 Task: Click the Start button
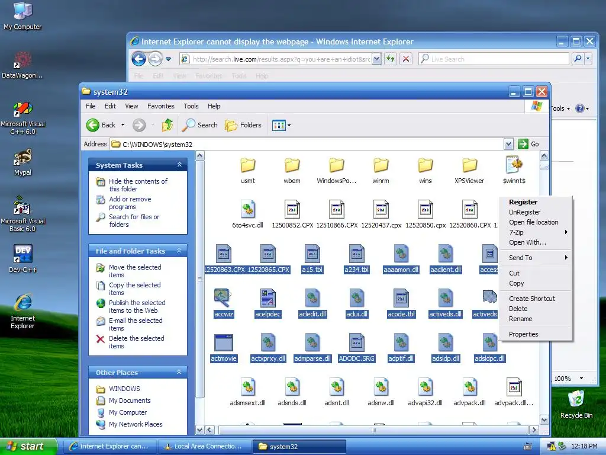tap(28, 446)
